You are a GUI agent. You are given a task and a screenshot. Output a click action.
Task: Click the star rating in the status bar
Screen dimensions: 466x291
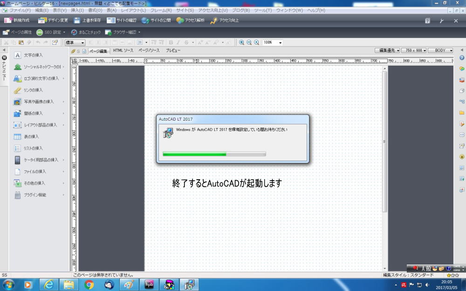(x=452, y=275)
